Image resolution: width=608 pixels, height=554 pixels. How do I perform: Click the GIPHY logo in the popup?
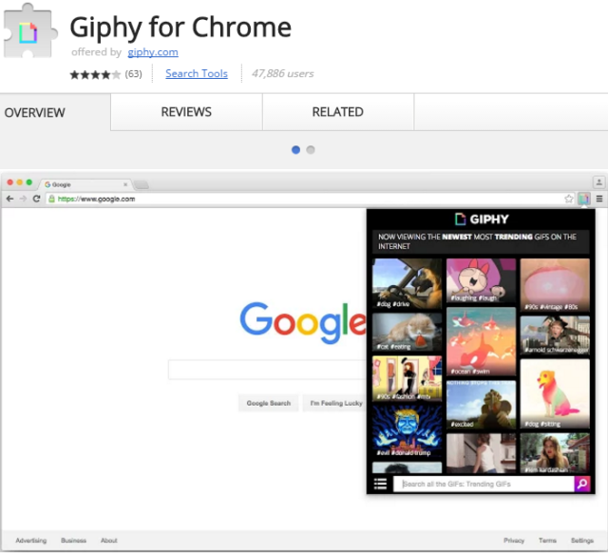482,220
